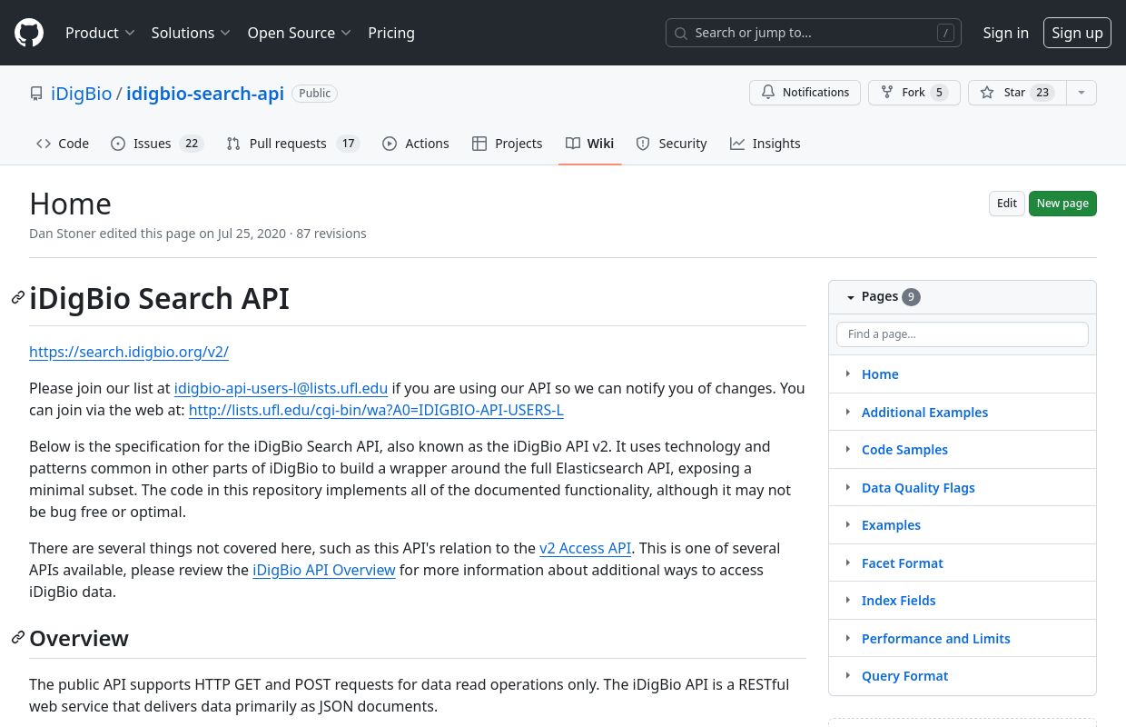The height and width of the screenshot is (727, 1126).
Task: Go to the Pricing page
Action: (391, 33)
